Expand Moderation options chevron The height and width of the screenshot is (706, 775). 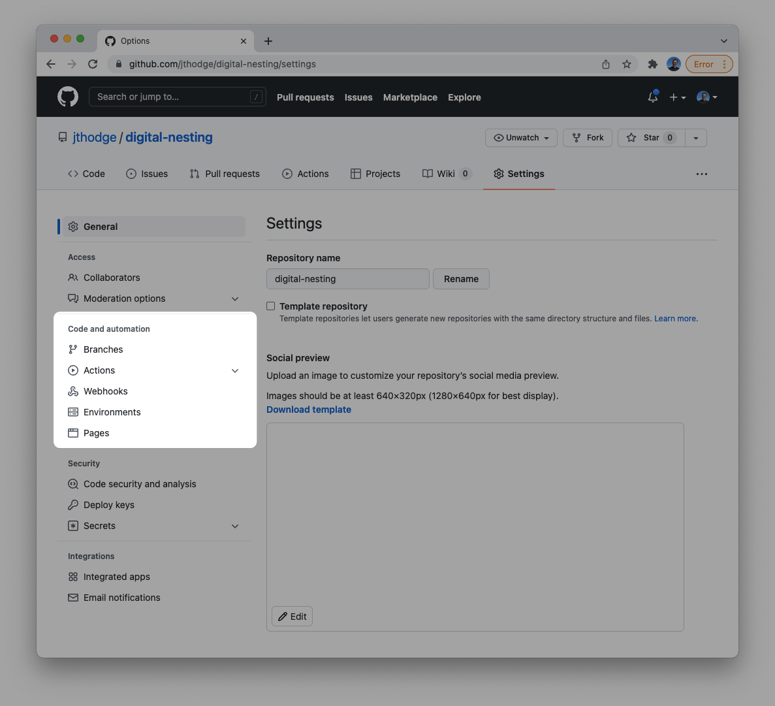(235, 299)
